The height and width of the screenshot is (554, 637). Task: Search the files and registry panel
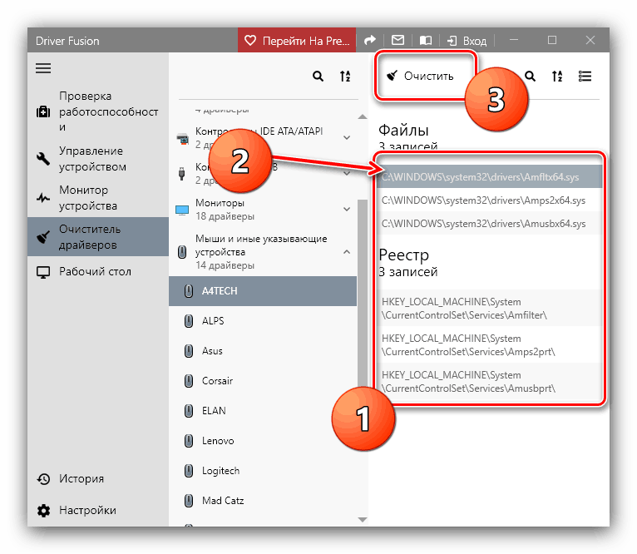530,76
